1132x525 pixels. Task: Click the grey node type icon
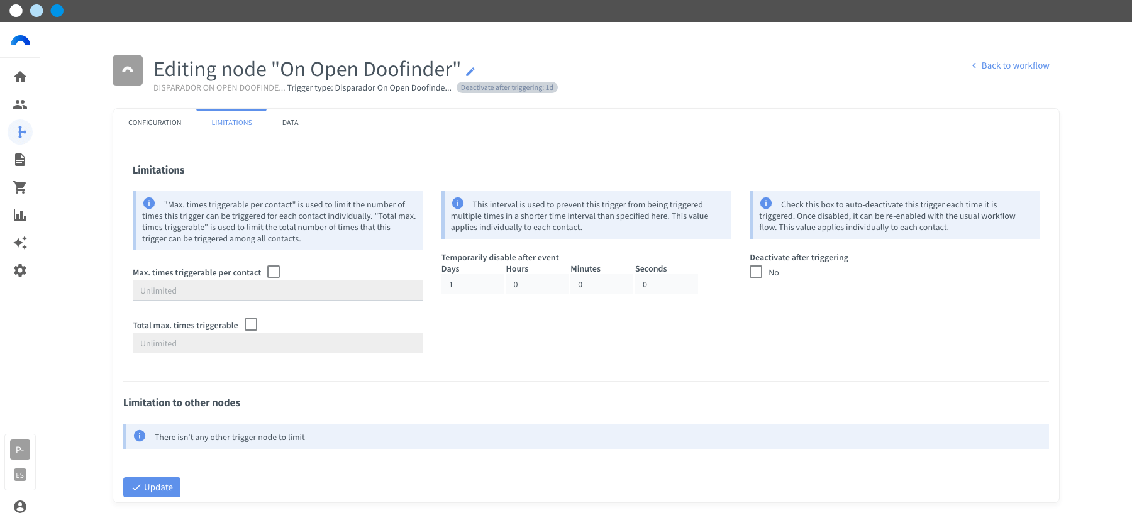tap(128, 70)
